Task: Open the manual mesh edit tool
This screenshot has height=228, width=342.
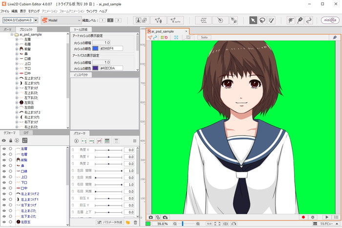Action: tap(159, 21)
